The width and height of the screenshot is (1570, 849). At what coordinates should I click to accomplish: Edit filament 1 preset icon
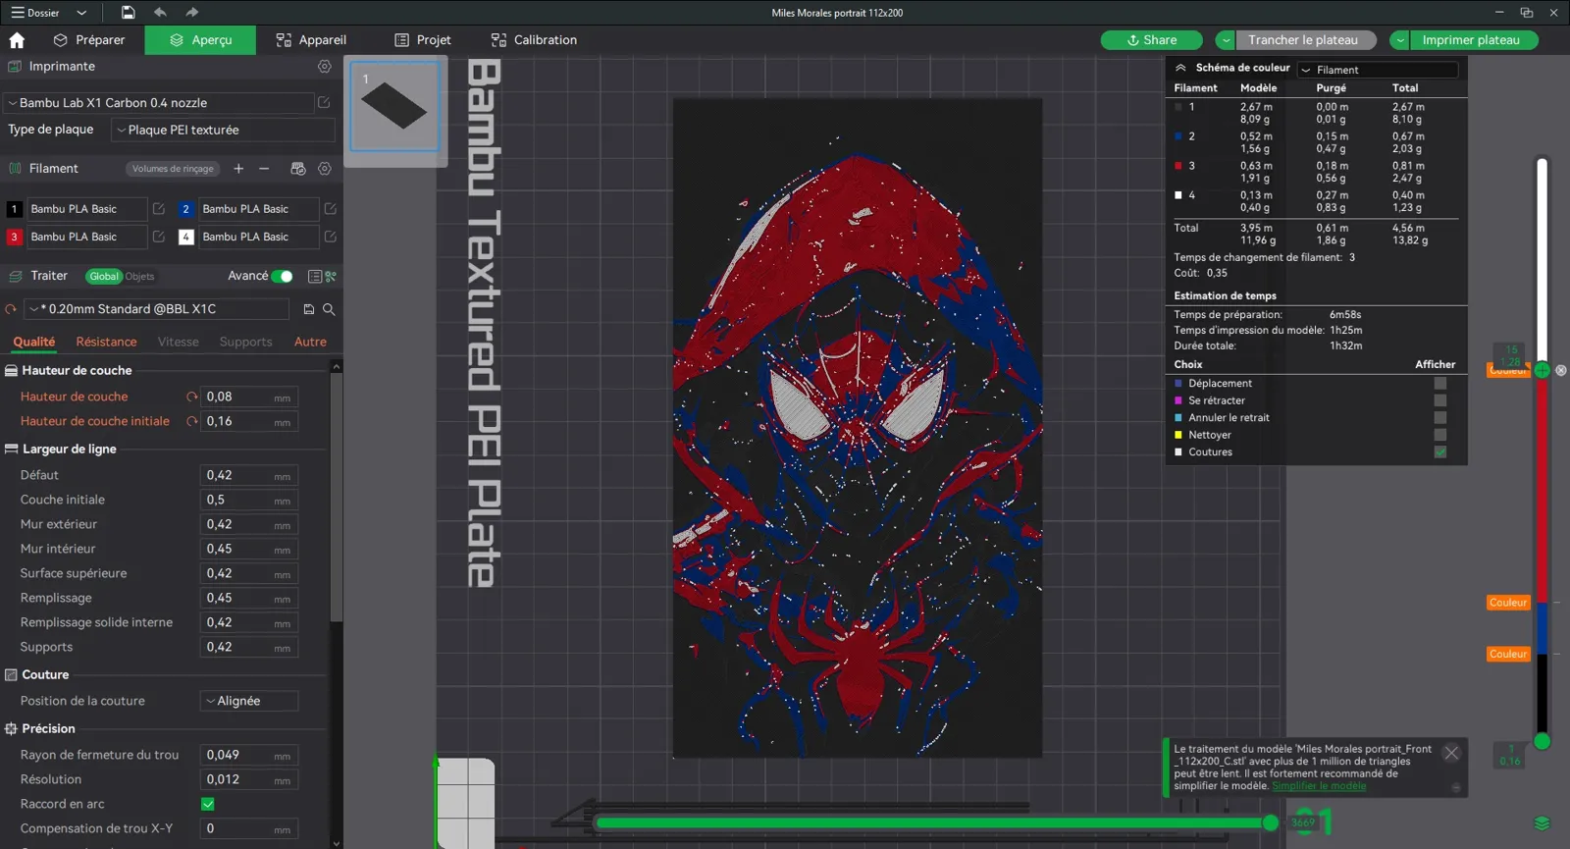point(159,209)
